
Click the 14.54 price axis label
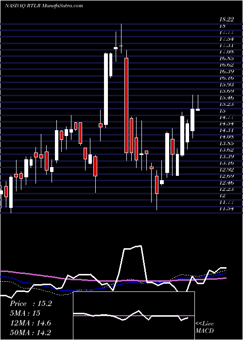(x=226, y=124)
